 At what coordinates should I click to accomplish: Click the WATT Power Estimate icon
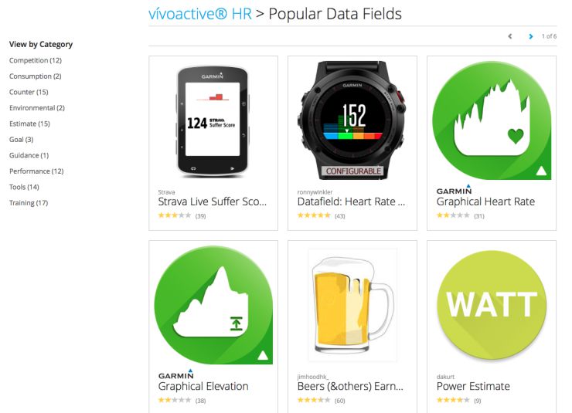[x=492, y=305]
